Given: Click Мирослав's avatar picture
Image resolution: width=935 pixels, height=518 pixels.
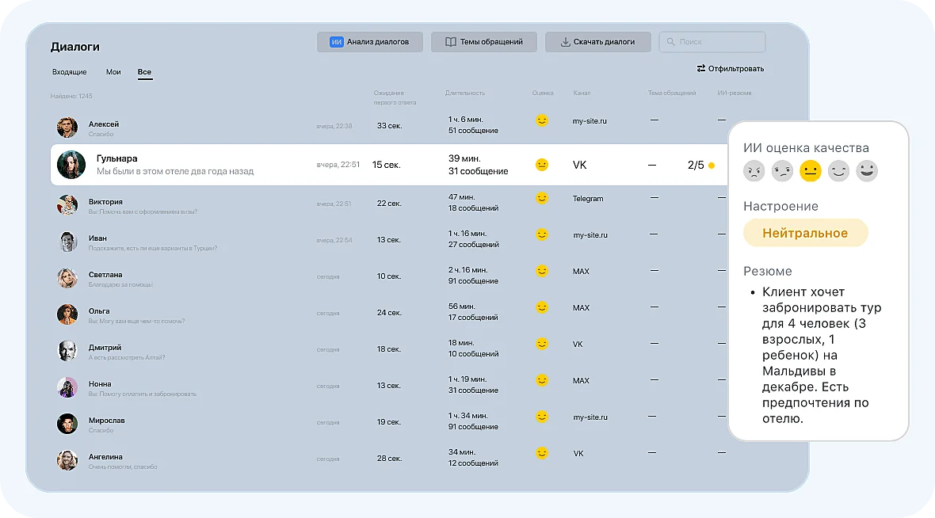Looking at the screenshot, I should click(67, 424).
